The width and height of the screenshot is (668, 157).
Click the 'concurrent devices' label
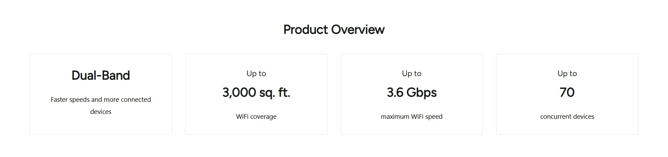tap(567, 117)
